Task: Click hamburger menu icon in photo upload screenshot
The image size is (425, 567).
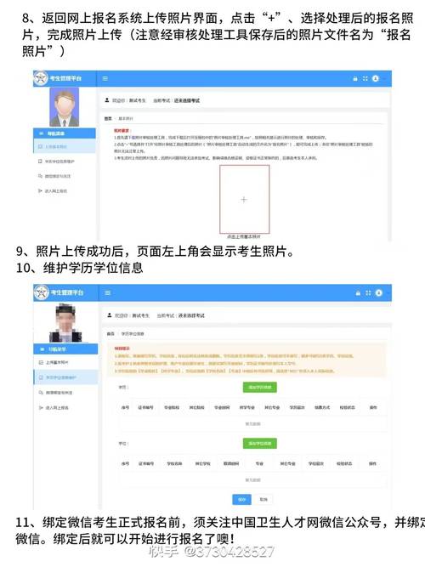Action: coord(105,78)
